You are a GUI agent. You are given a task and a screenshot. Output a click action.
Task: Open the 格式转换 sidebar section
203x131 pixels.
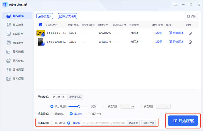(x=17, y=25)
